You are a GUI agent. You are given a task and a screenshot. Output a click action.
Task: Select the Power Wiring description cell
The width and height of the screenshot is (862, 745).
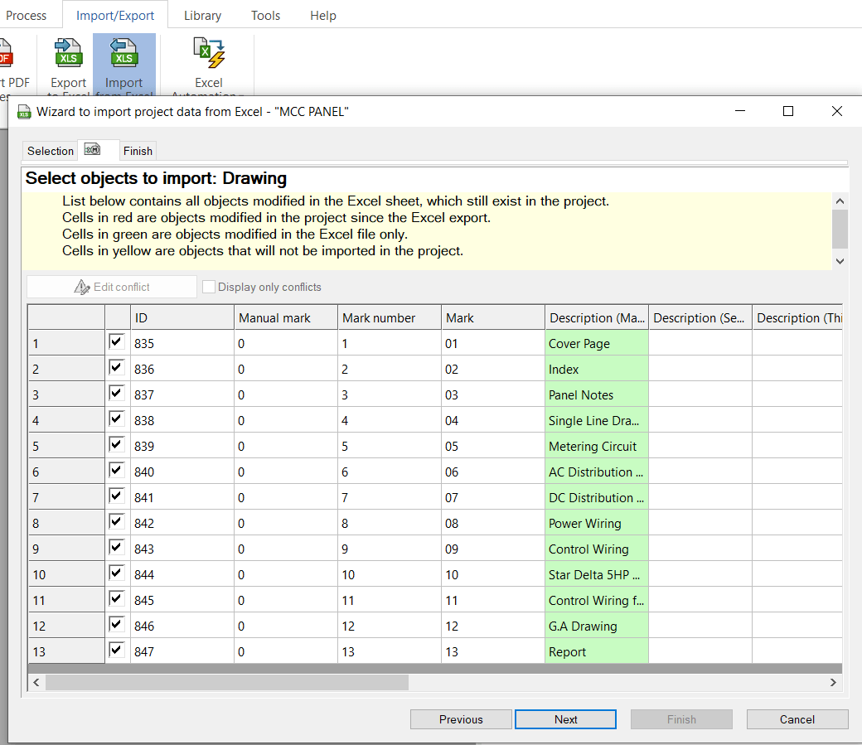(x=597, y=524)
